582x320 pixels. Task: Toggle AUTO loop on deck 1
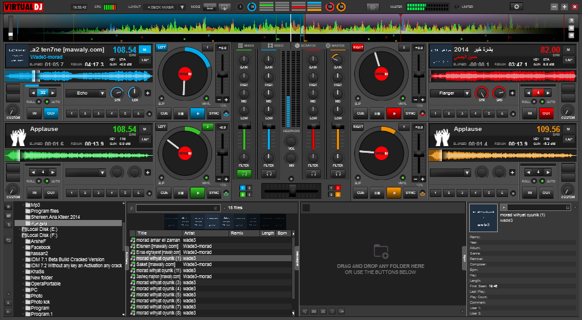[x=47, y=102]
